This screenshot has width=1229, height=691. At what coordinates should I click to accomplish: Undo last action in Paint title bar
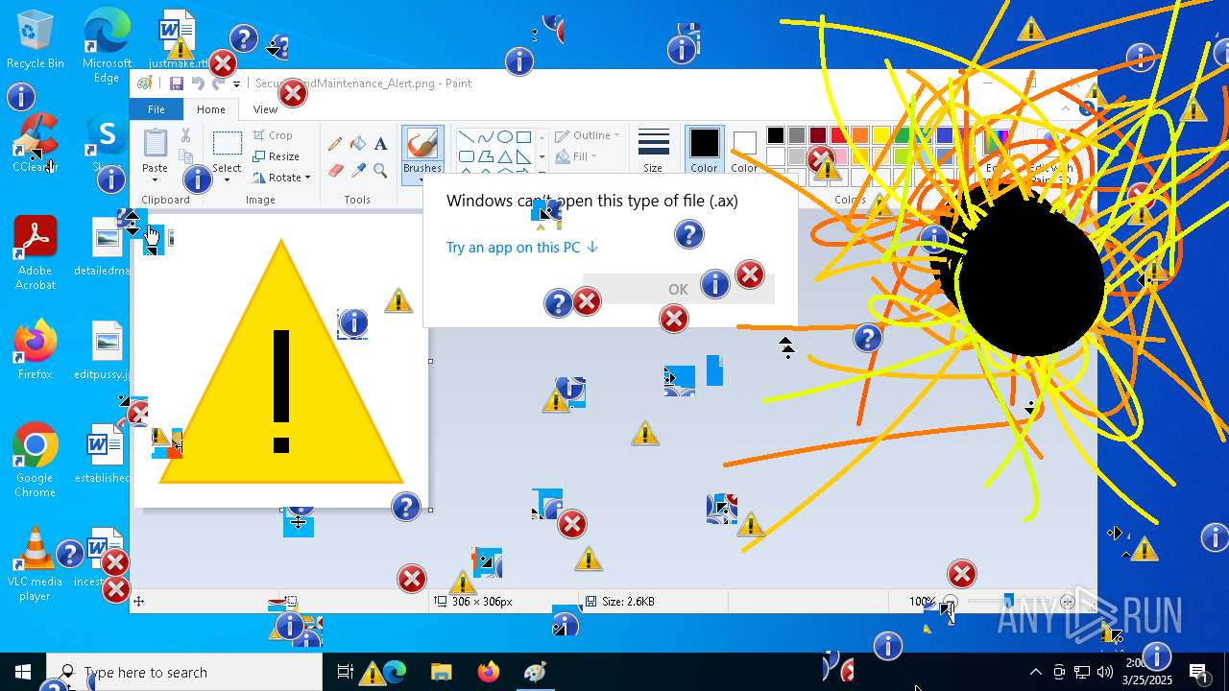point(198,83)
